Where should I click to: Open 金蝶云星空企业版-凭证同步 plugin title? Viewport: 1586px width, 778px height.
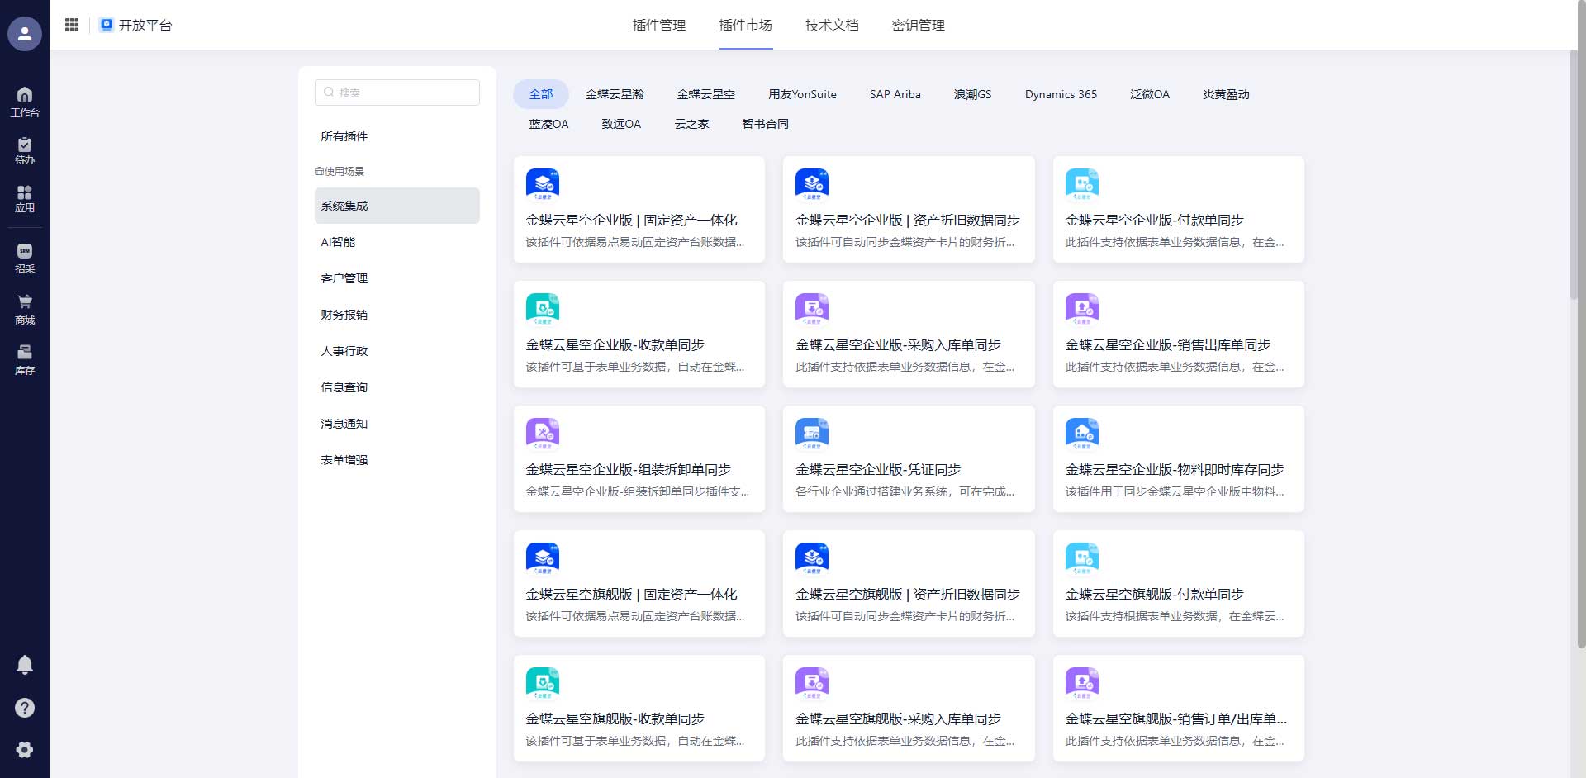tap(878, 469)
